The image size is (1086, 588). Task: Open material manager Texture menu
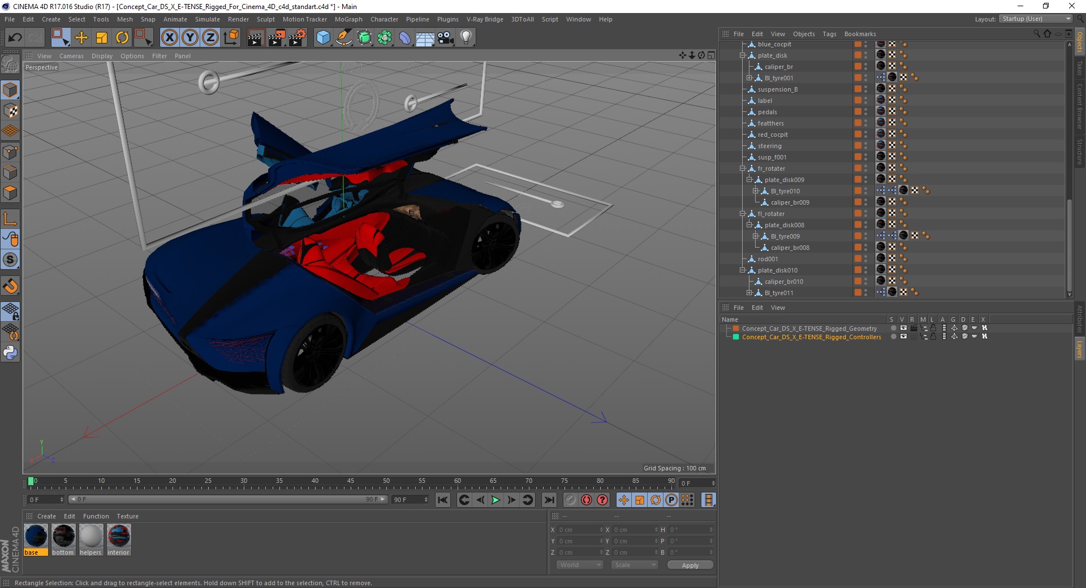coord(127,516)
